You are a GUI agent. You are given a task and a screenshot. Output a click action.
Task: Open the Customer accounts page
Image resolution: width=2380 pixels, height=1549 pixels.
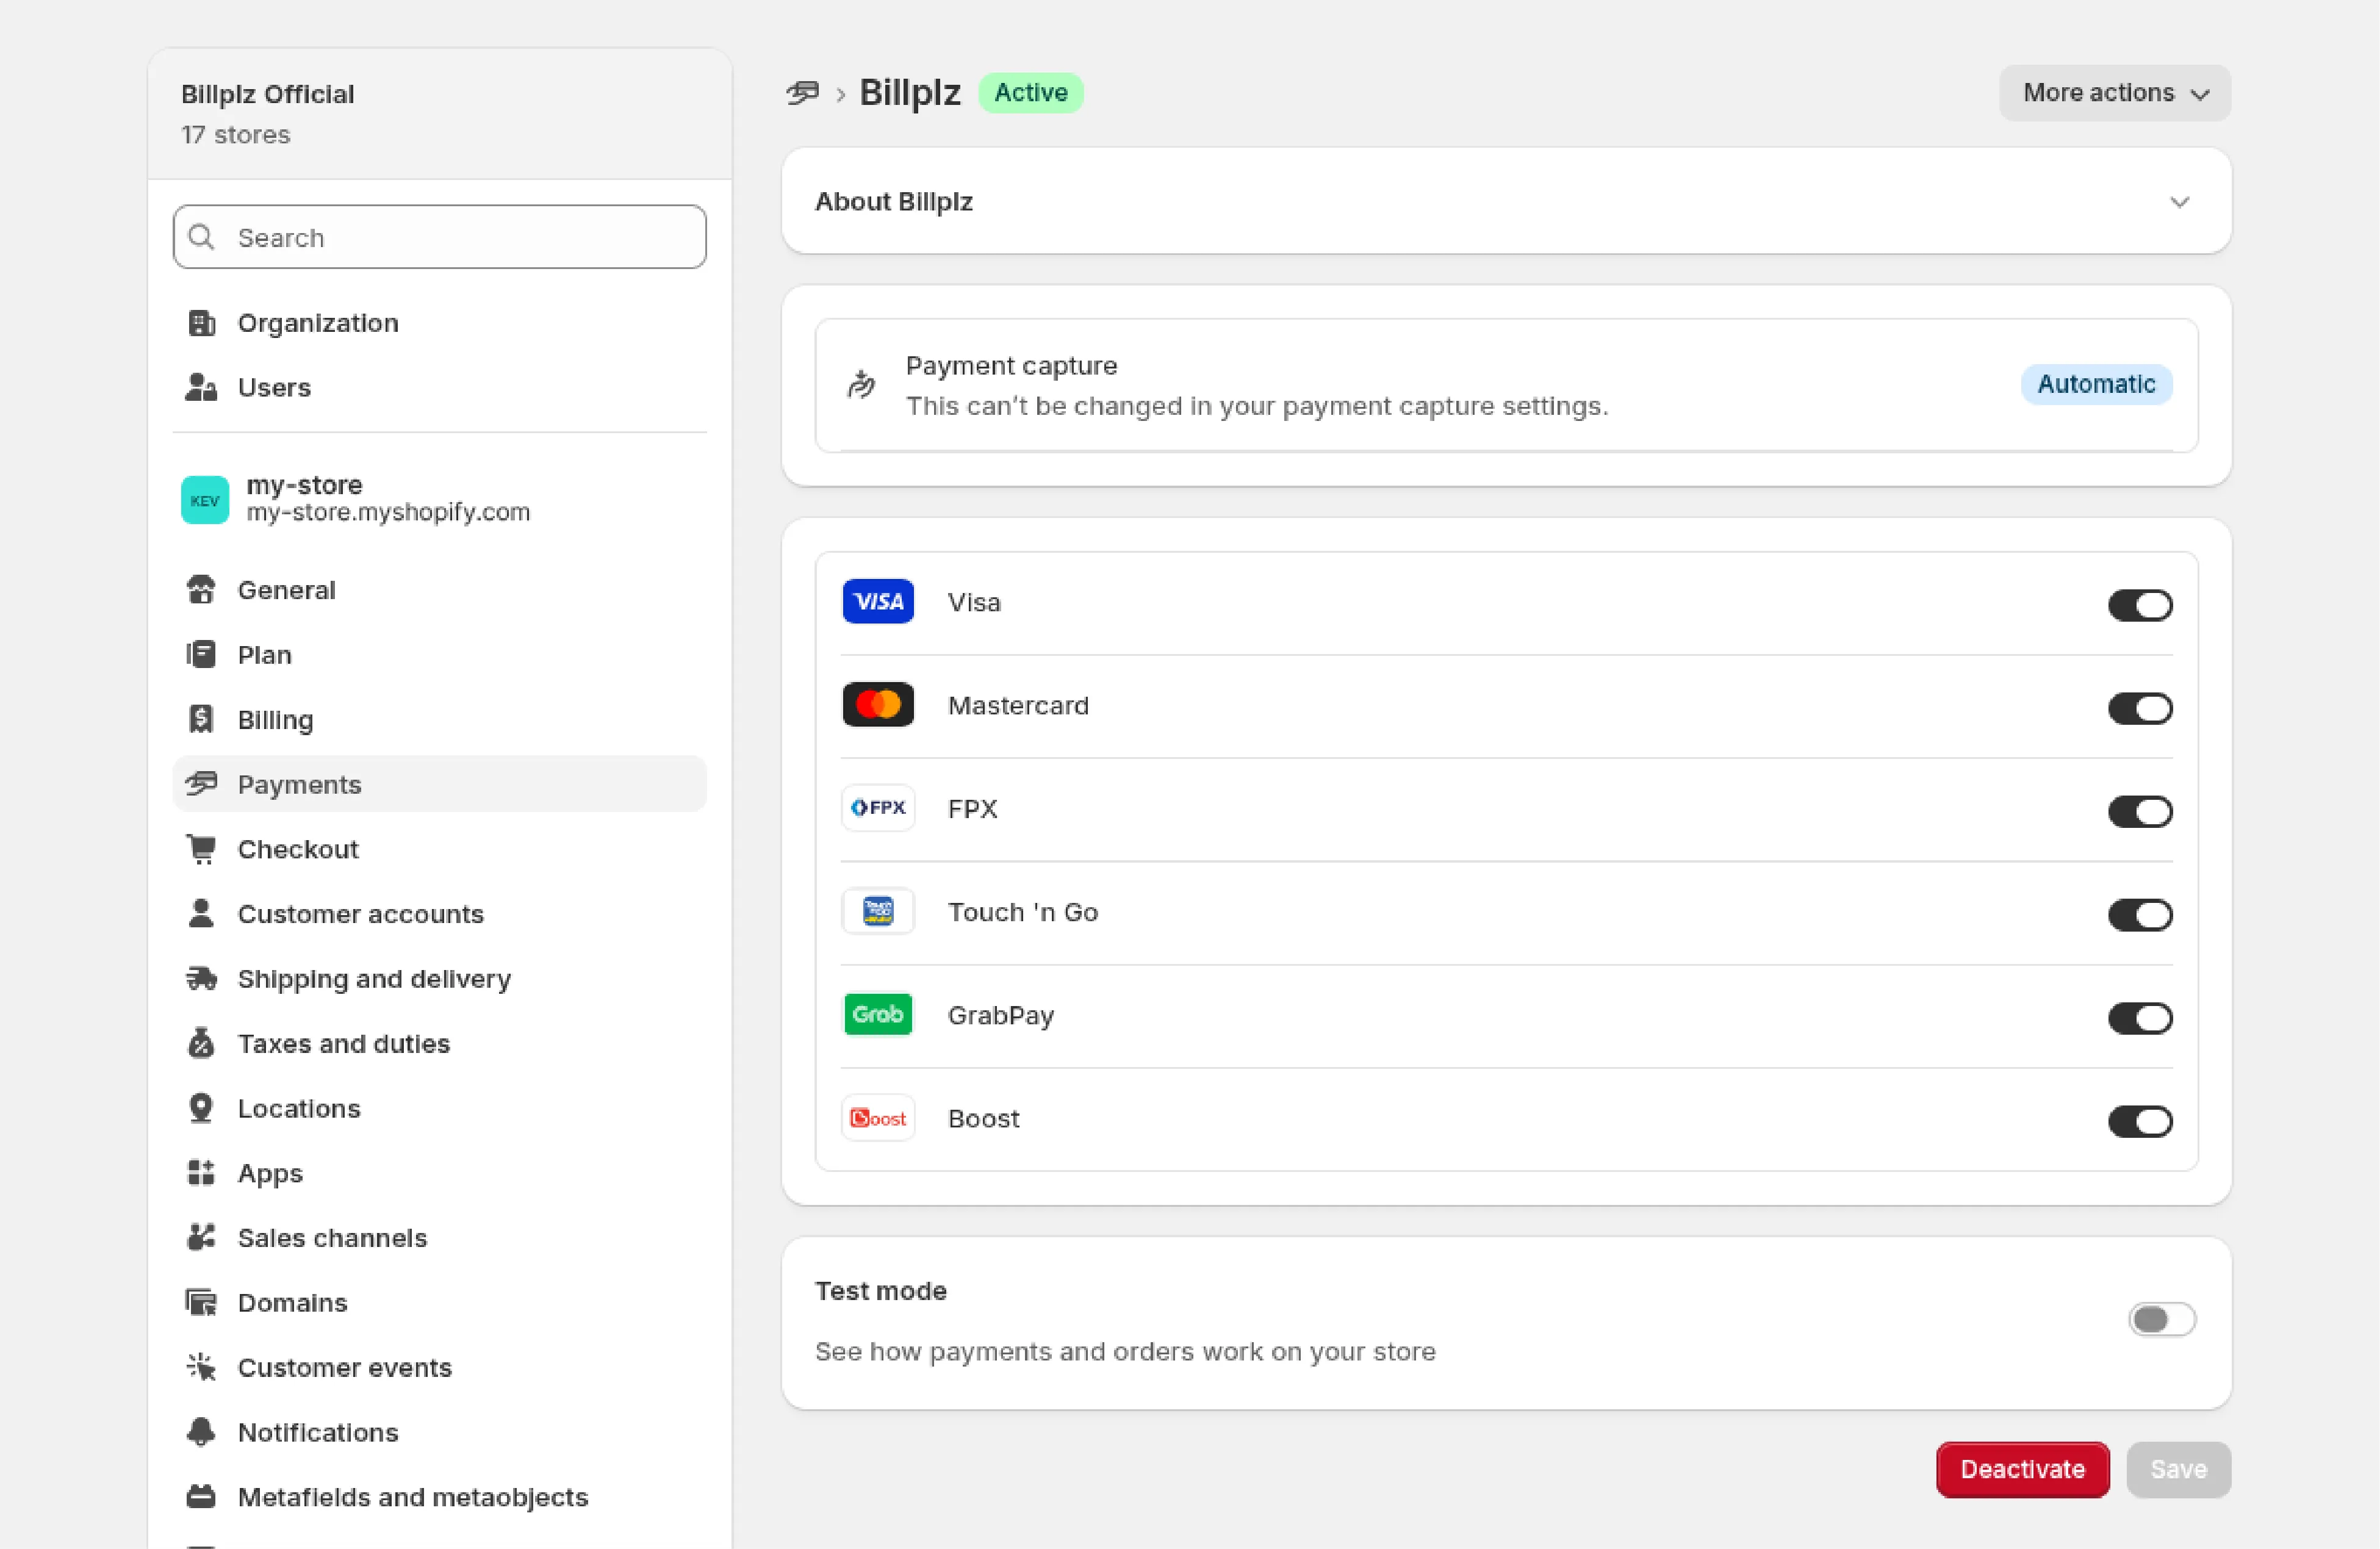pos(440,913)
